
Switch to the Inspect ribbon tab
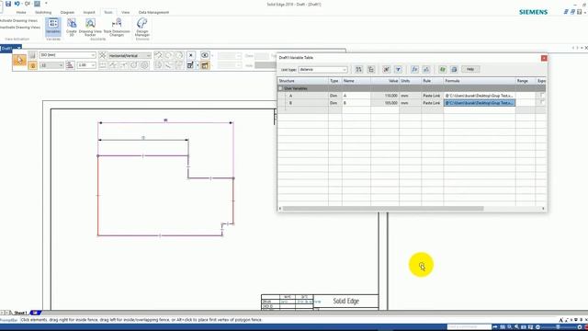(x=89, y=12)
